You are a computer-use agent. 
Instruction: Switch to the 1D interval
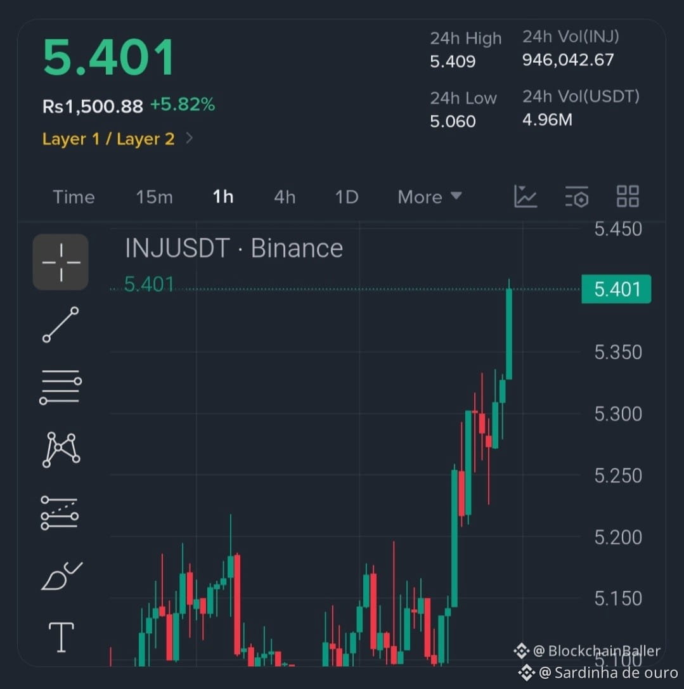click(x=347, y=197)
